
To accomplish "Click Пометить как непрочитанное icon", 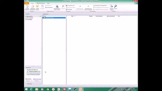I will 88,6.
